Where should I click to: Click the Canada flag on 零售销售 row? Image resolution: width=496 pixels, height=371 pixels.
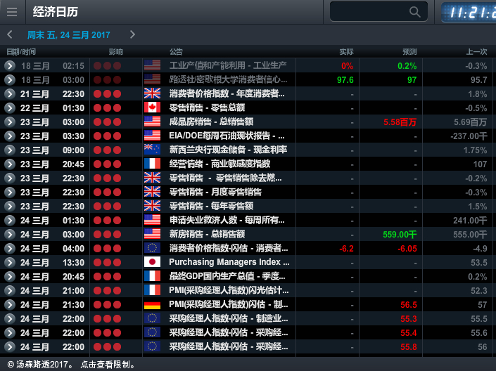click(152, 108)
